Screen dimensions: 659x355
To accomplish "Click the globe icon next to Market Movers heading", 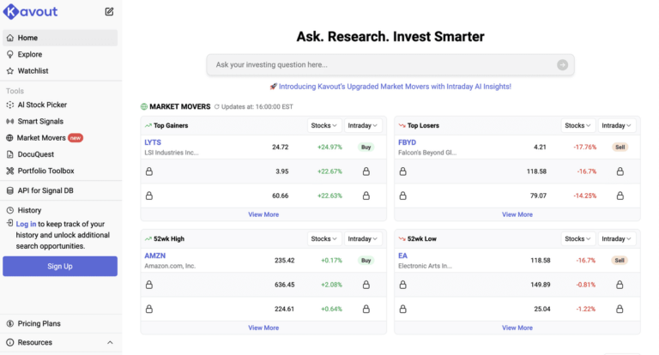I will (144, 107).
